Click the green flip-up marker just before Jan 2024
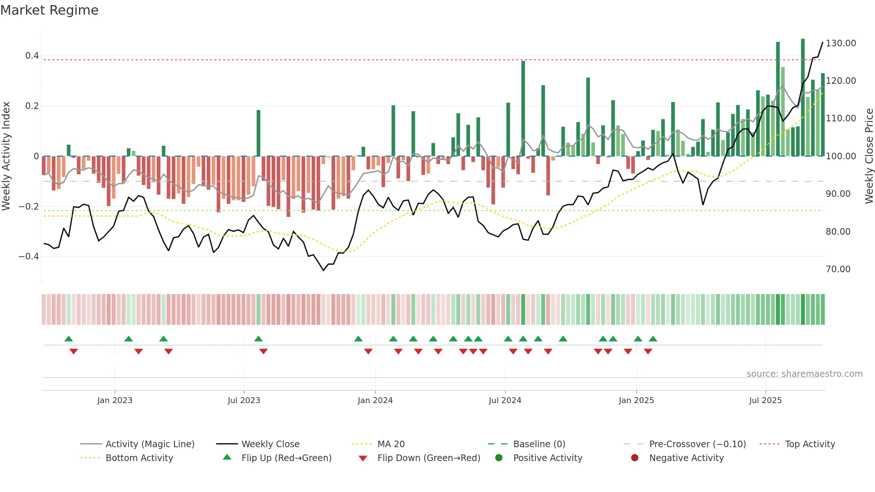Screen dimensions: 875x492 [x=358, y=339]
